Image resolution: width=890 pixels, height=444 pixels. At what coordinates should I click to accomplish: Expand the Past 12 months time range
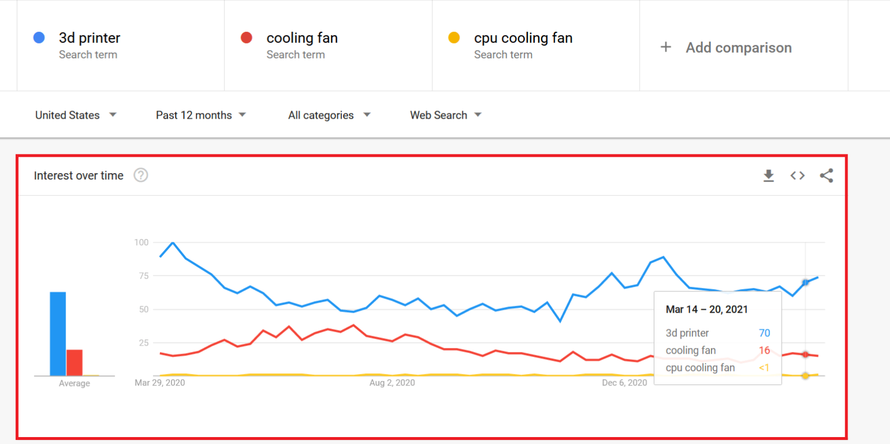tap(201, 115)
